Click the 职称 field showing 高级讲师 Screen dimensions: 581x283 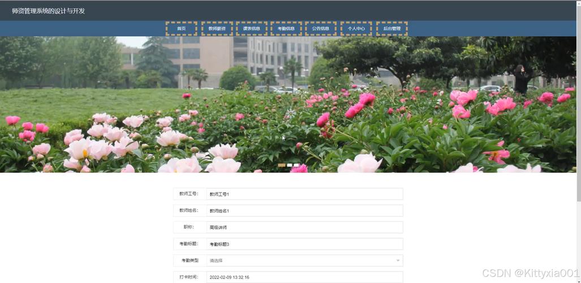click(304, 228)
